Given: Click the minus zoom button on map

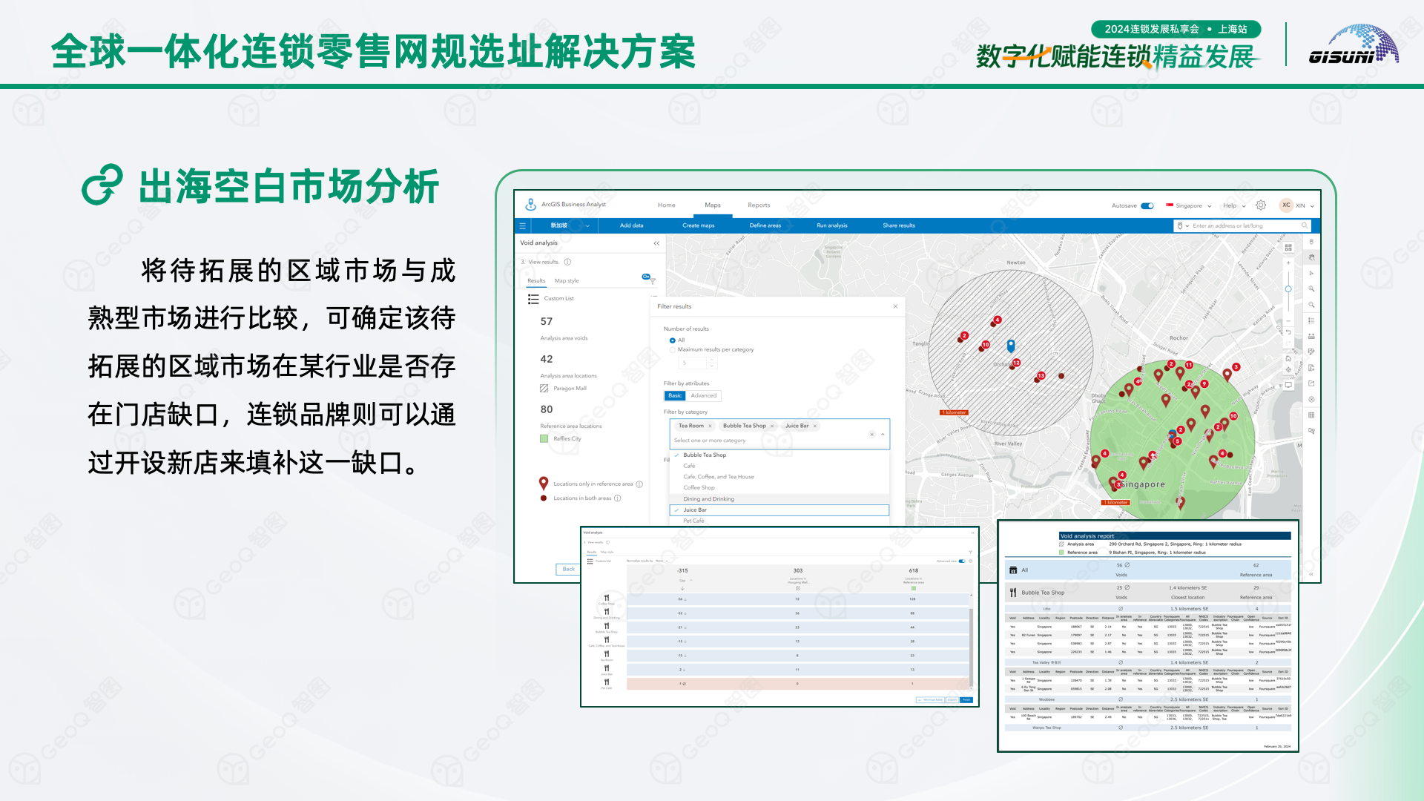Looking at the screenshot, I should point(1288,320).
